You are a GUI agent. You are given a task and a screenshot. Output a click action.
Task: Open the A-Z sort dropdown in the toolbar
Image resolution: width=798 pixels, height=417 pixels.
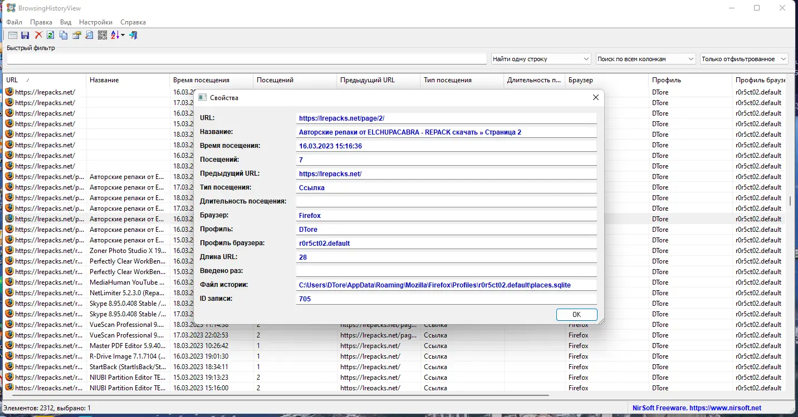point(118,36)
